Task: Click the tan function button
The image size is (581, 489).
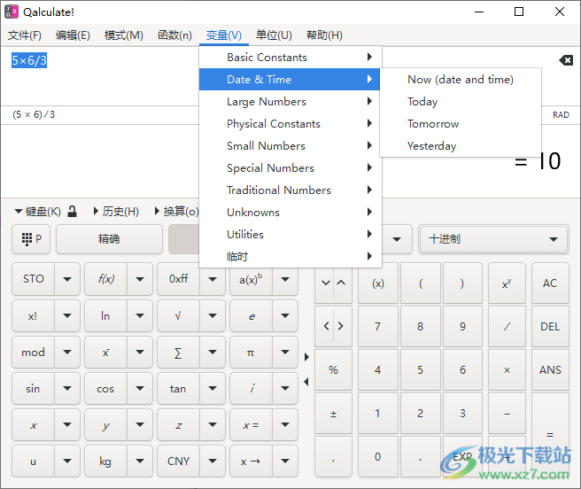Action: click(178, 389)
